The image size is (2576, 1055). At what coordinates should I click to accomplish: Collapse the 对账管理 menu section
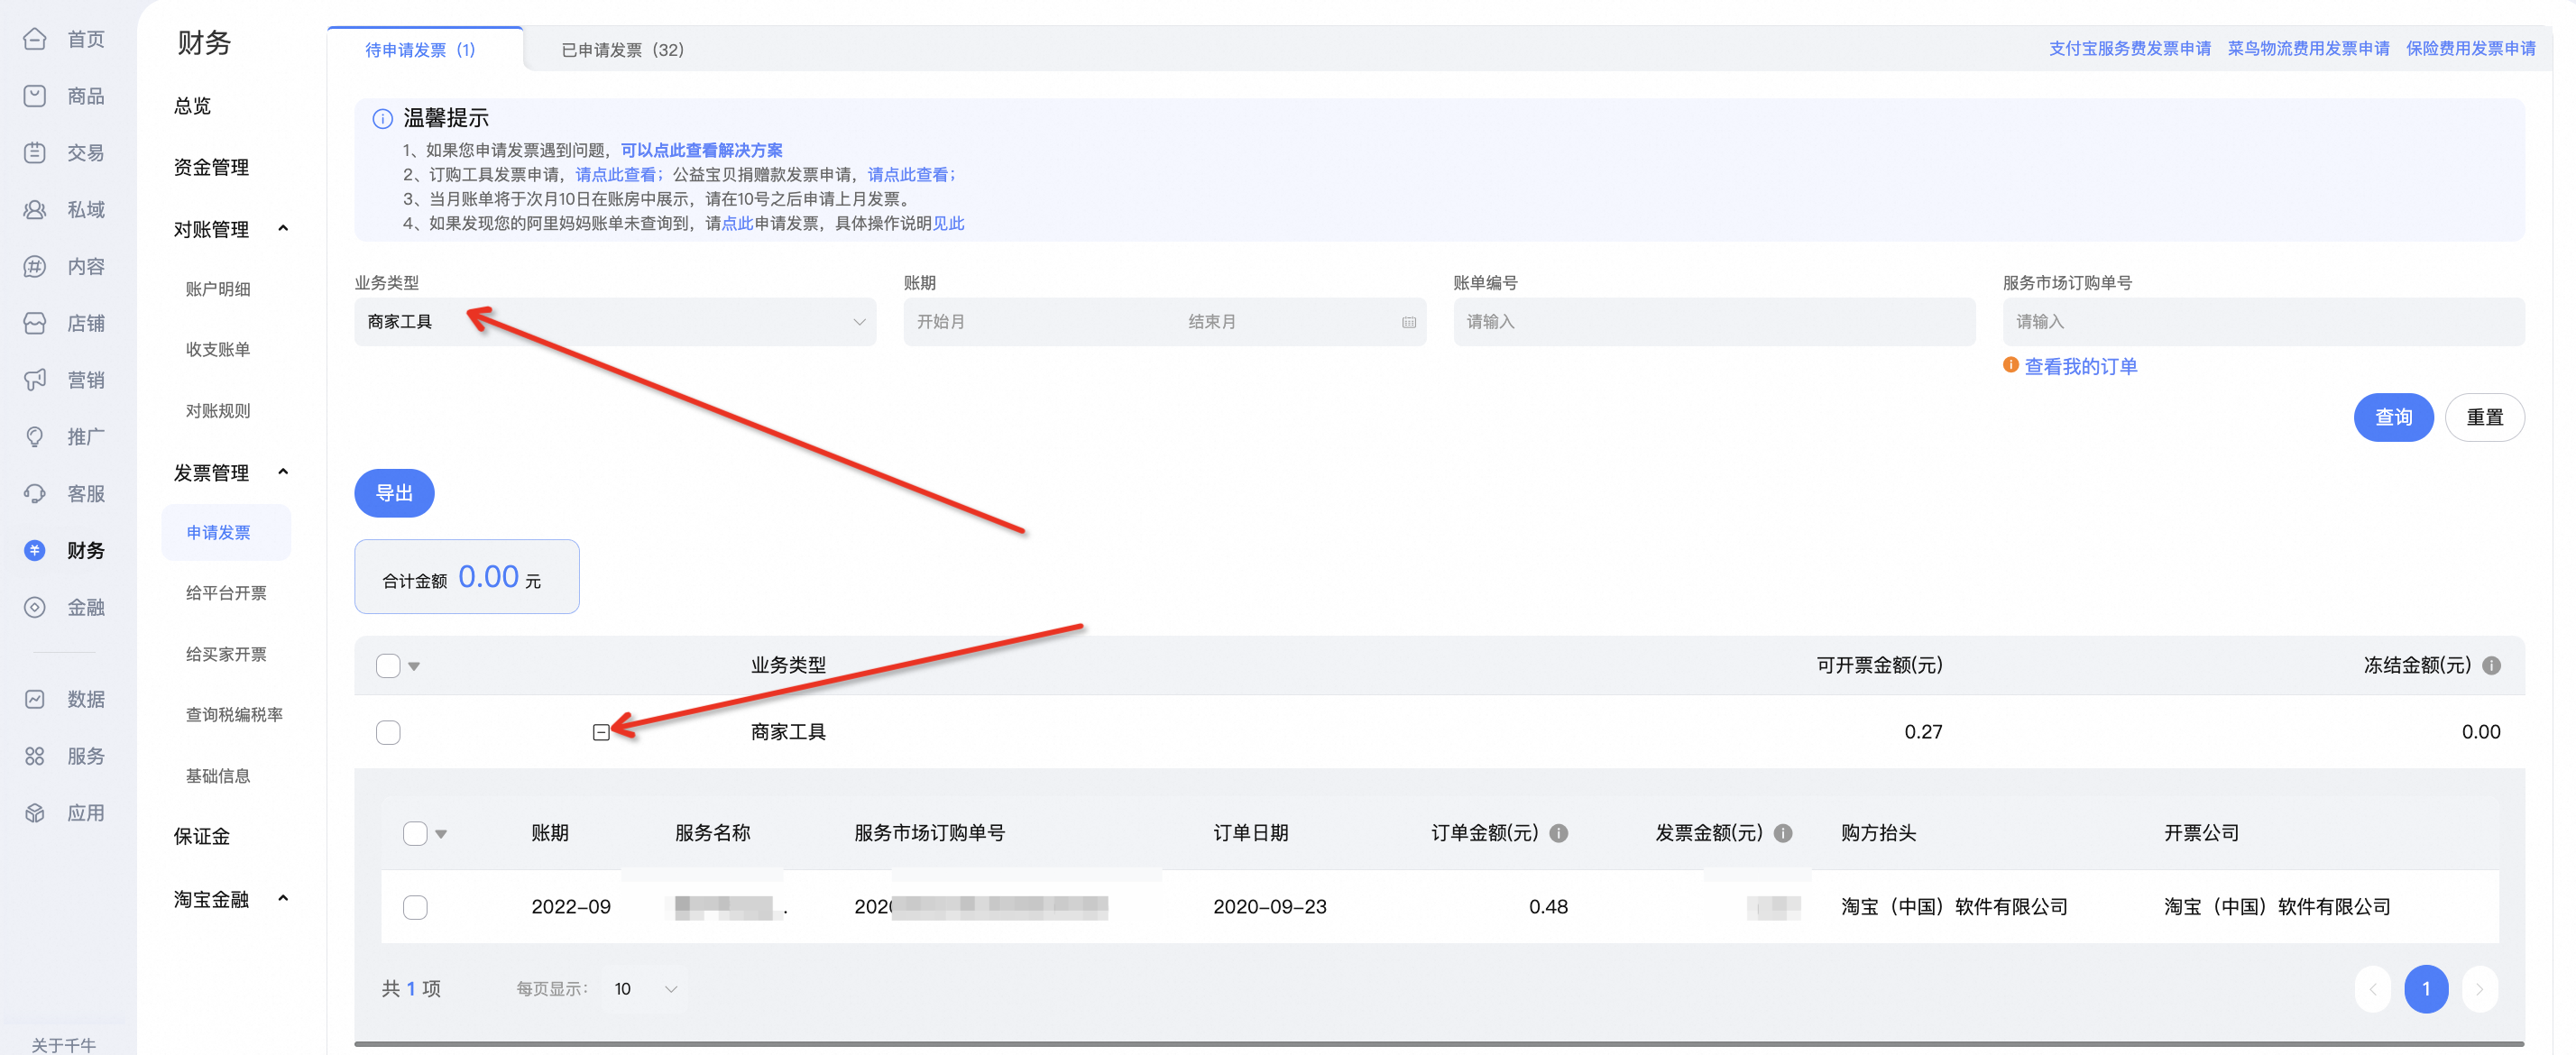(x=283, y=229)
